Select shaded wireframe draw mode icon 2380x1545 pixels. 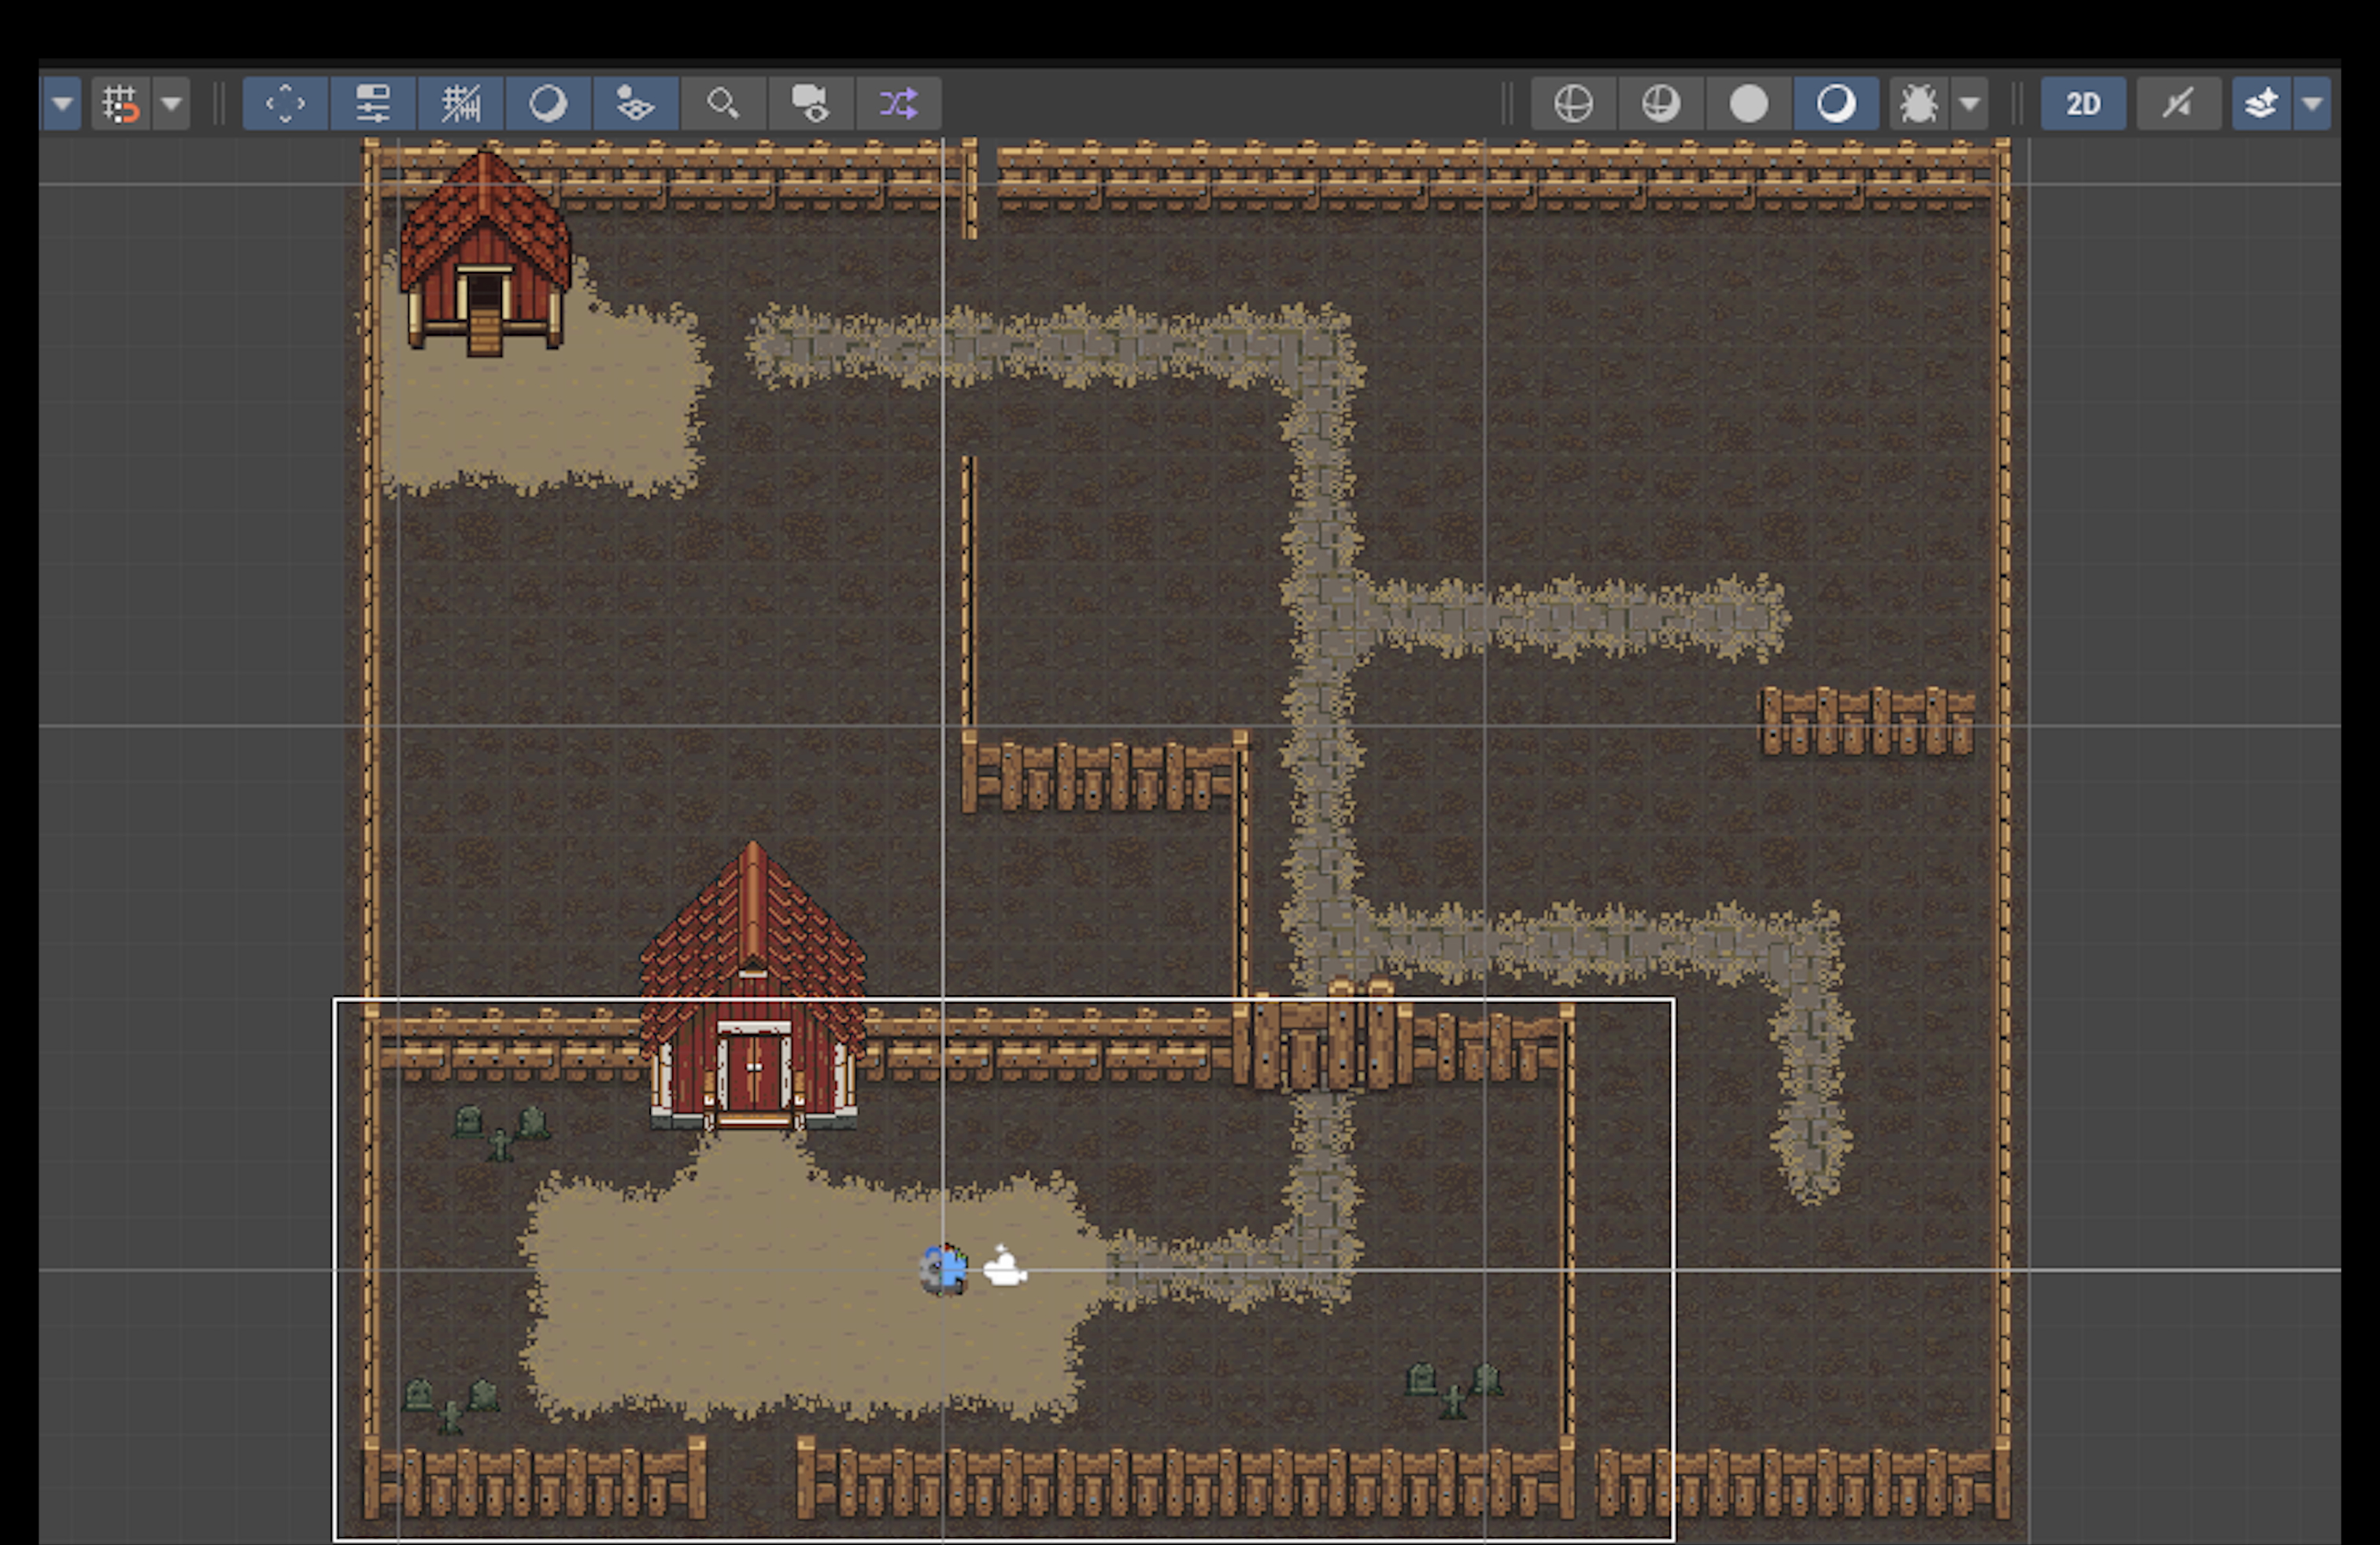pos(1661,104)
